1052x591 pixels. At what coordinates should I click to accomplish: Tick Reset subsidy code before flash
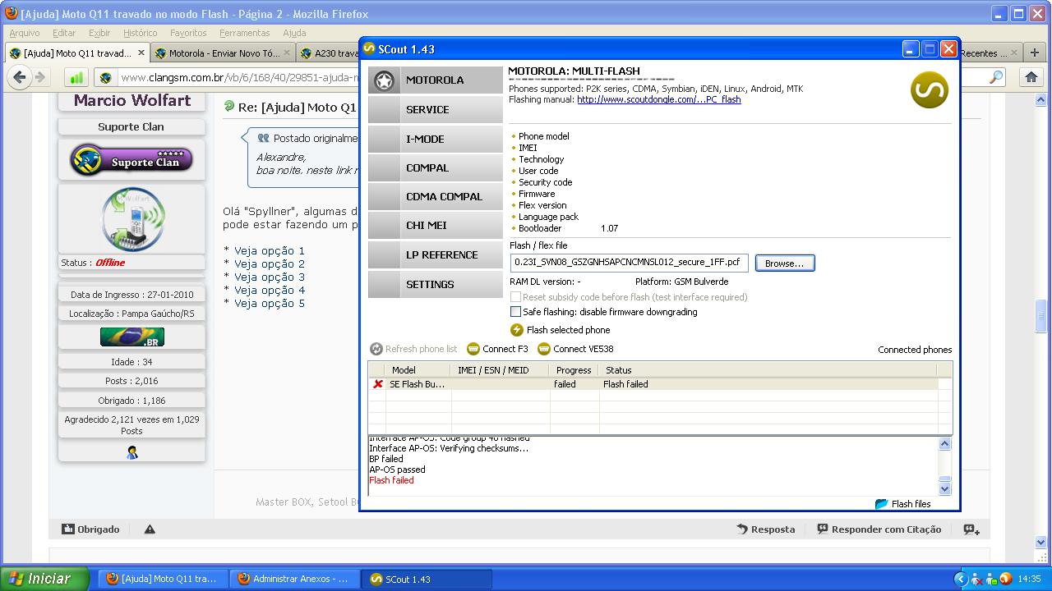[x=515, y=297]
